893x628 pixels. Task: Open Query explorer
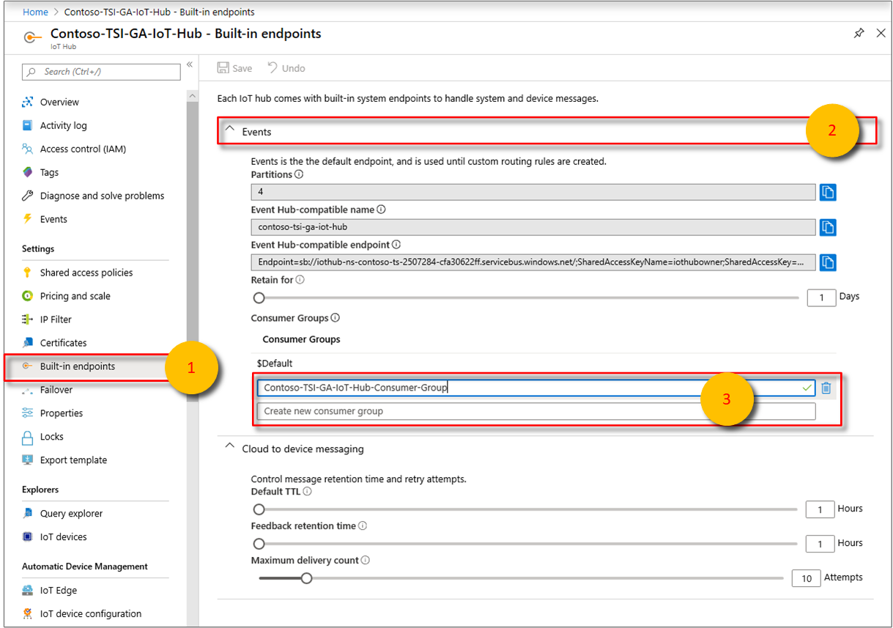coord(73,513)
